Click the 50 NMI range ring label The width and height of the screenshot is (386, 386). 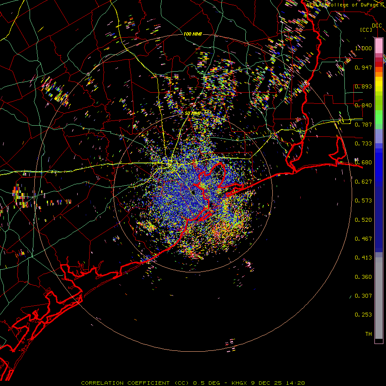(x=193, y=114)
